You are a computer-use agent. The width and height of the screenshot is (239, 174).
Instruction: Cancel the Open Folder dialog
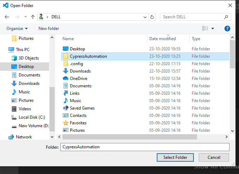click(214, 157)
